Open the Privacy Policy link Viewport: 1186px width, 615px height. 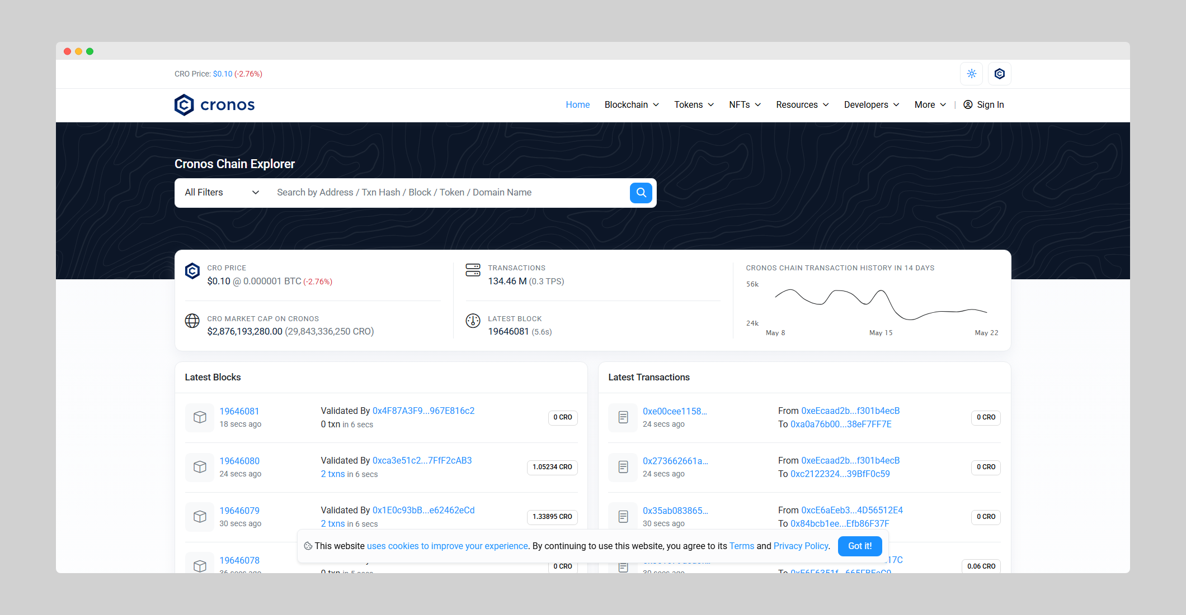801,546
